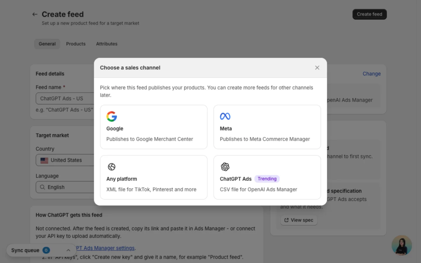Click 'CSV file for OpenAI Ads Manager'
This screenshot has height=263, width=421.
coord(258,189)
